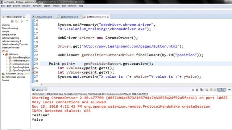
Task: Toggle Scroll Lock in Console toolbar
Action: (x=211, y=90)
